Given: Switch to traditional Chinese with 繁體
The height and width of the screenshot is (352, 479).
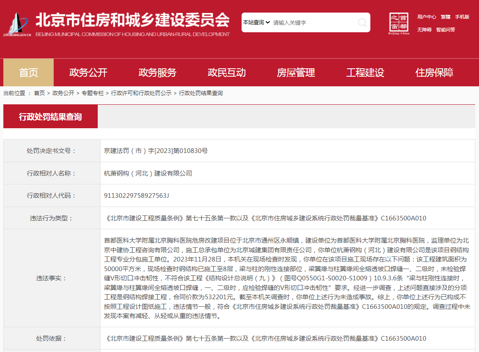Looking at the screenshot, I should pos(445,17).
